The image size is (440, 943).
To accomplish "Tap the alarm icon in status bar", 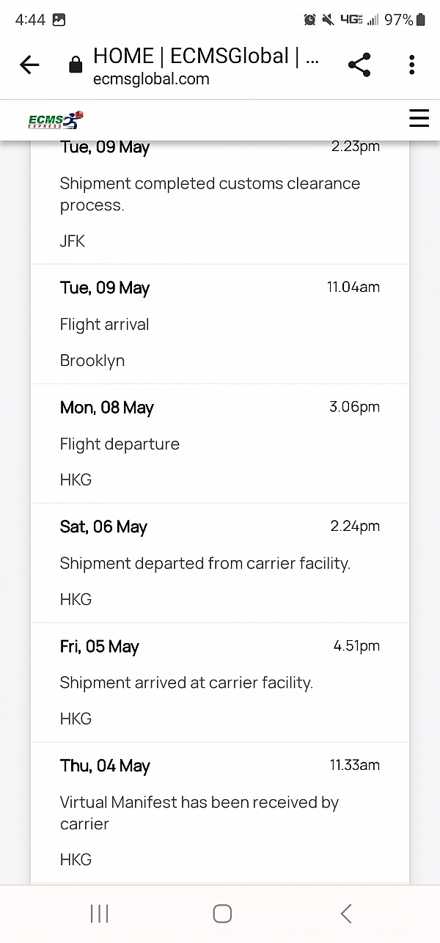I will [310, 20].
